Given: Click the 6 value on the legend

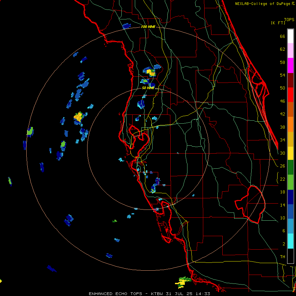Looking at the screenshot, I should 284,231.
